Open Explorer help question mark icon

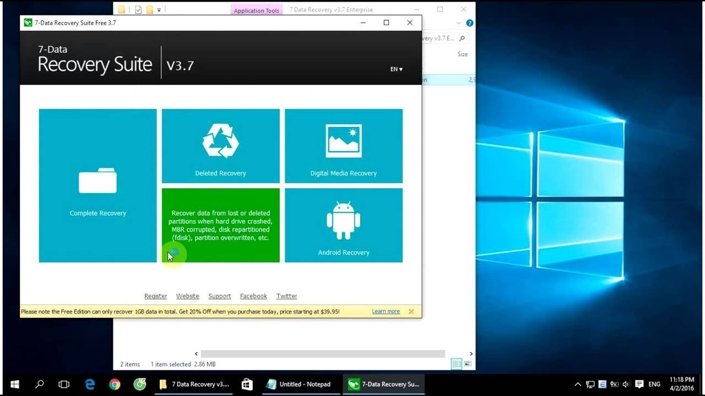click(x=469, y=23)
